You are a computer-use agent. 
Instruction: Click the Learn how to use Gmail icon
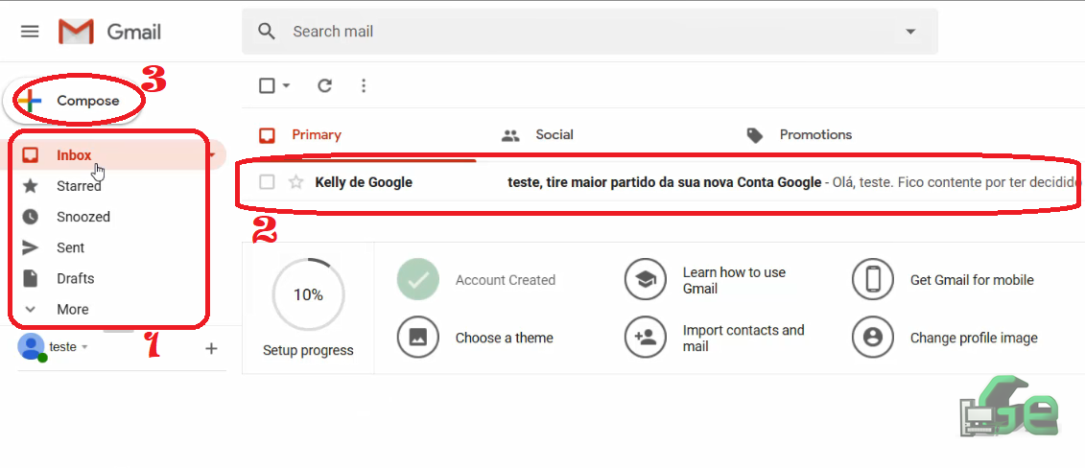coord(645,280)
